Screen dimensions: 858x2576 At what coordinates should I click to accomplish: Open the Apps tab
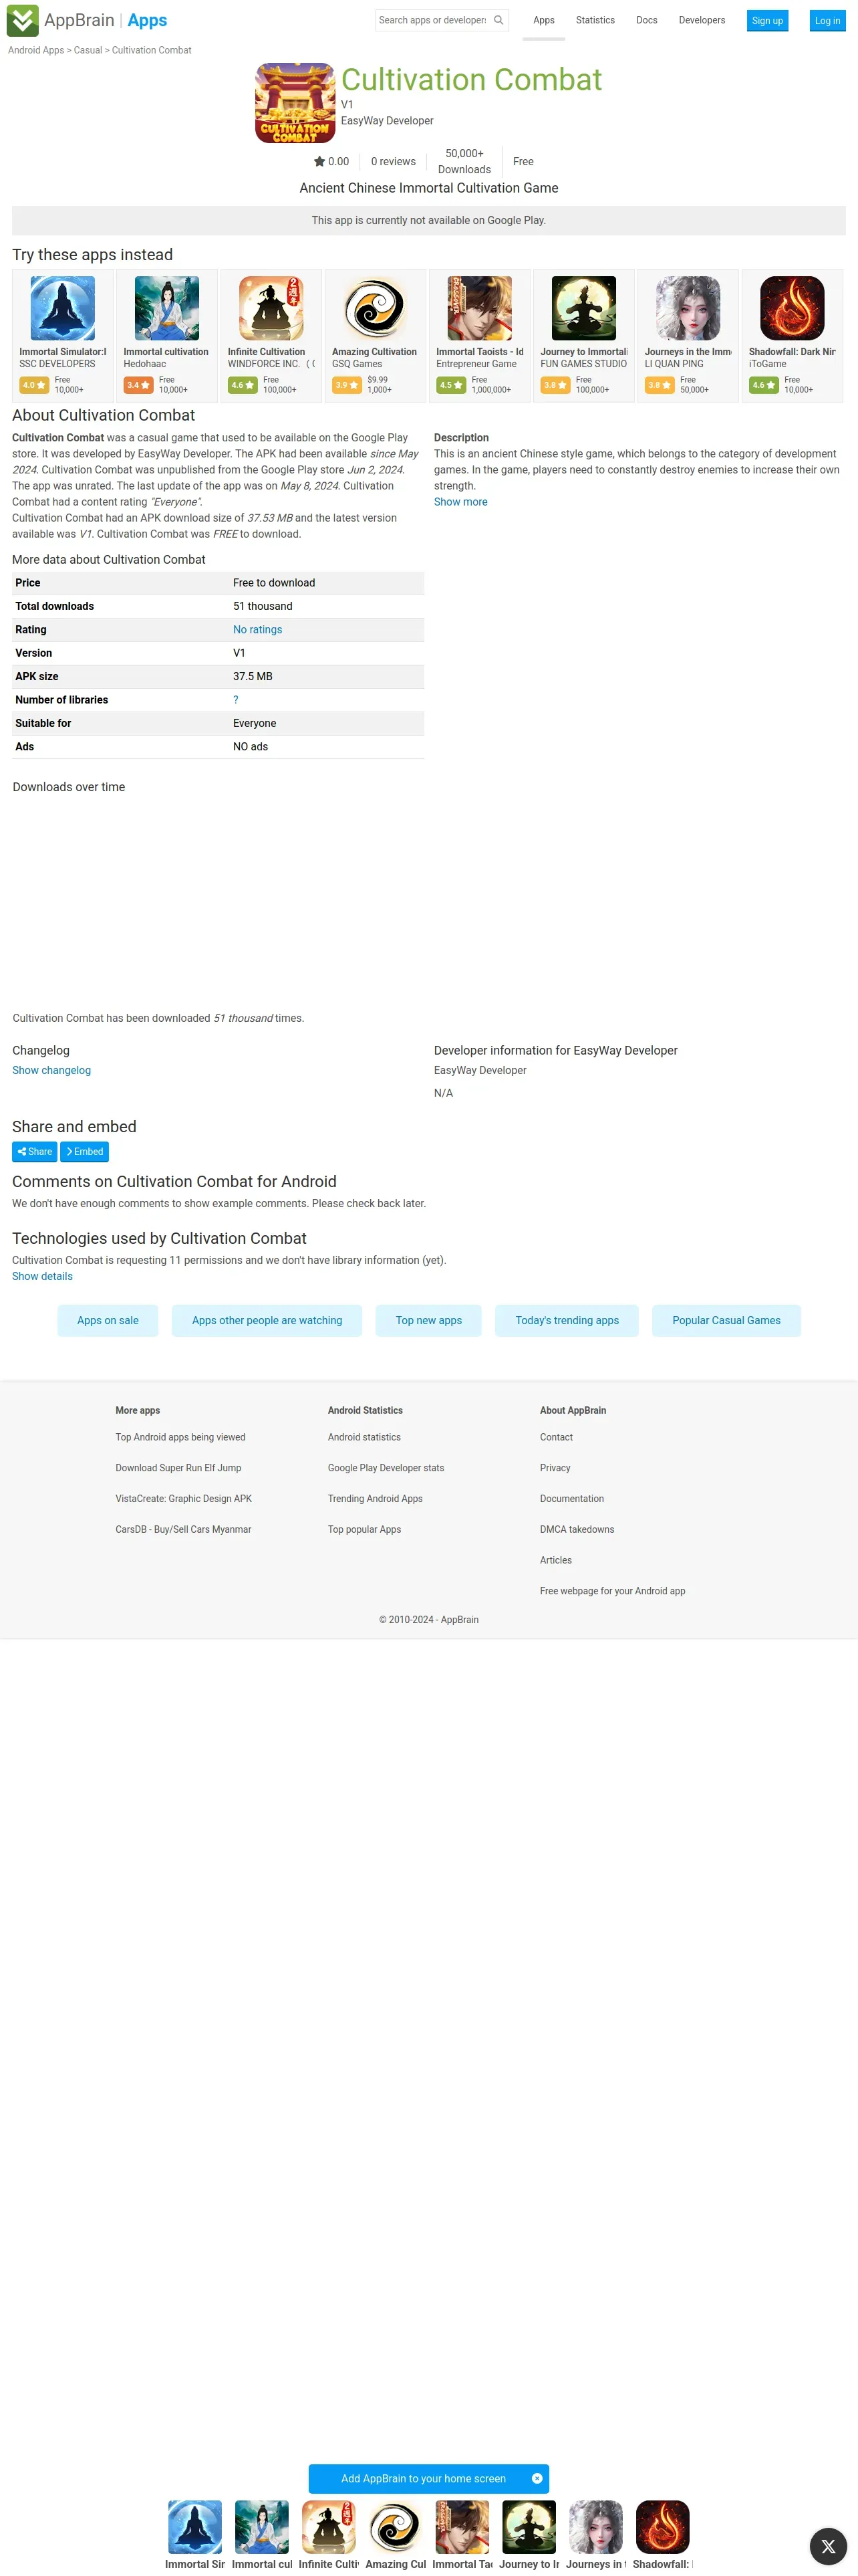543,20
